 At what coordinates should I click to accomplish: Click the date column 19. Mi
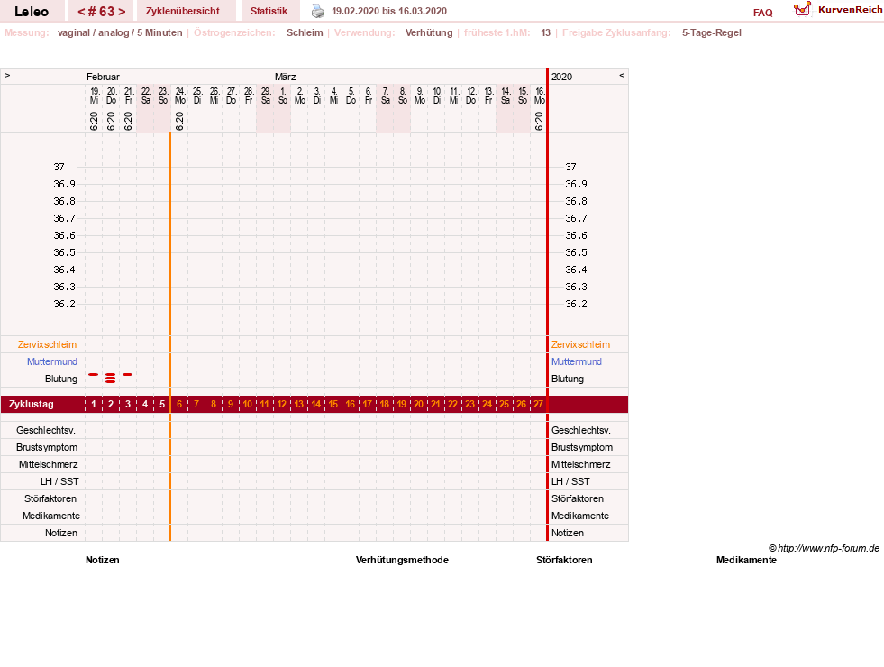pos(94,96)
